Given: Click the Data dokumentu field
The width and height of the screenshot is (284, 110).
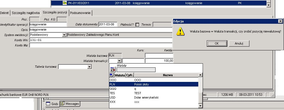Looking at the screenshot, I should pyautogui.click(x=108, y=24).
